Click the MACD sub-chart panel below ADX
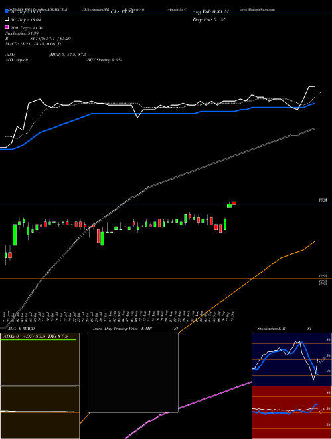The height and width of the screenshot is (439, 332). click(x=40, y=412)
